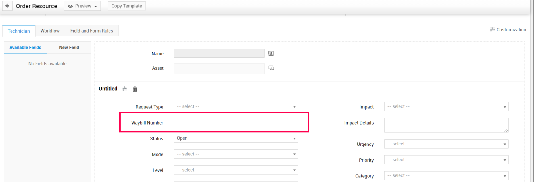Expand the Urgency dropdown

coord(446,144)
